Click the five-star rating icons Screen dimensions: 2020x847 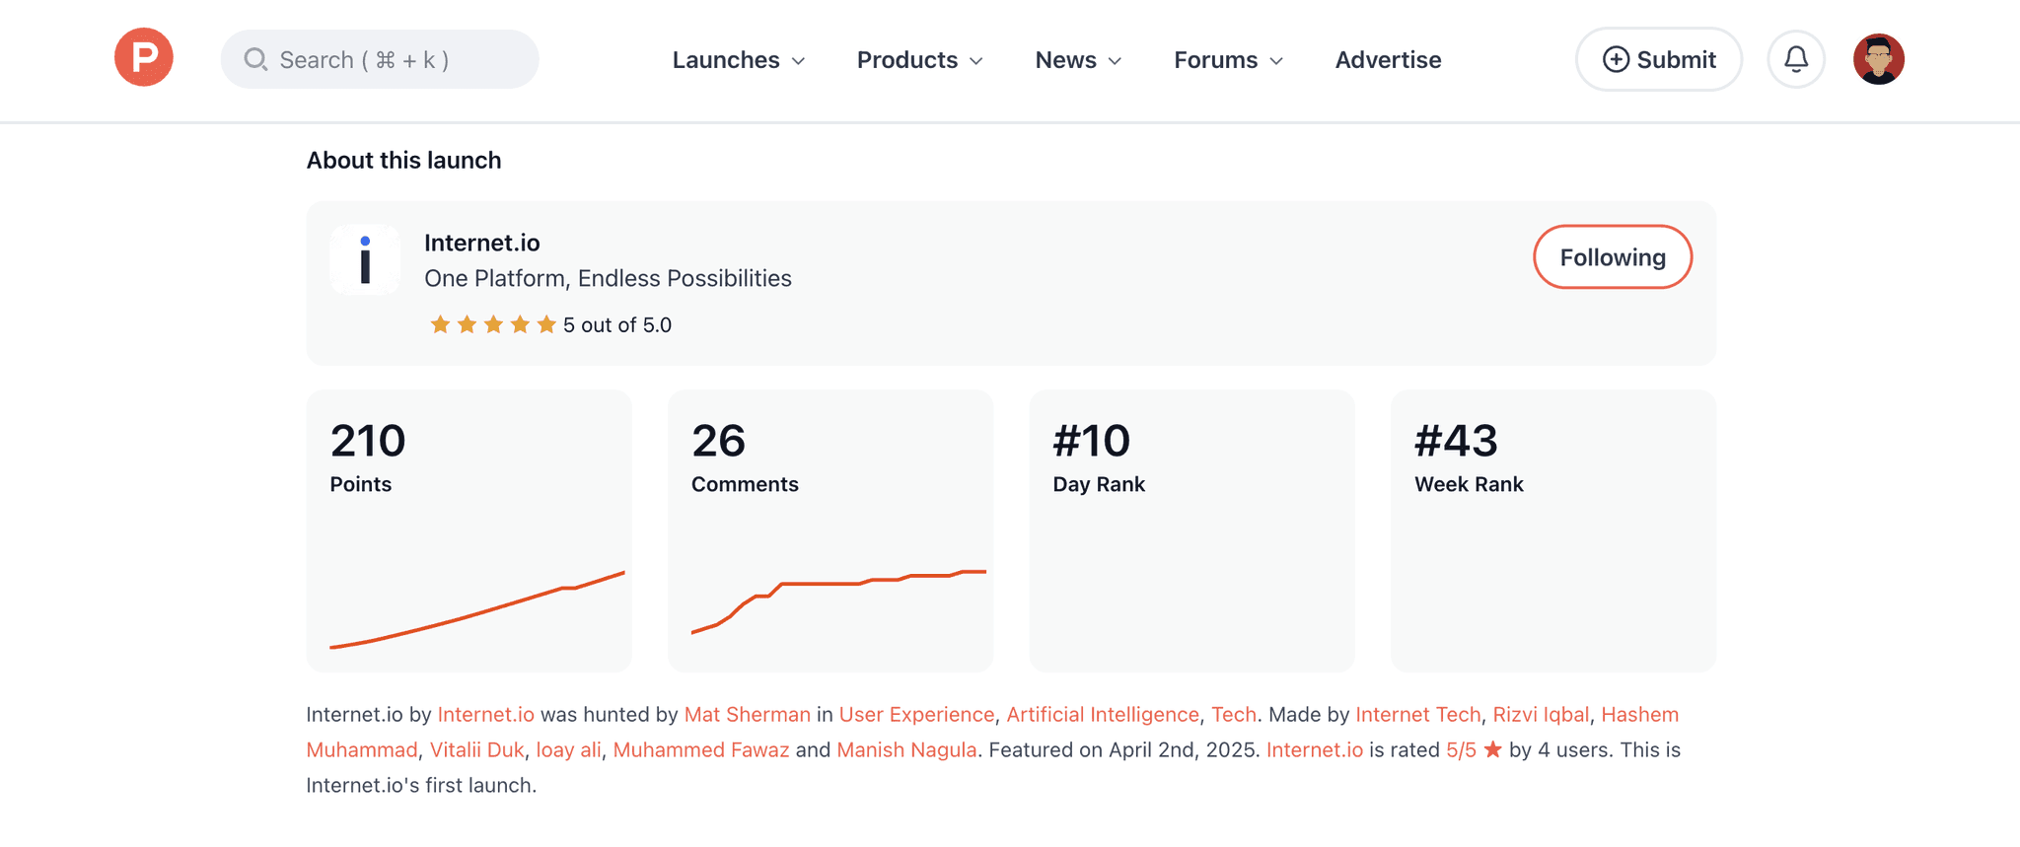click(x=493, y=324)
